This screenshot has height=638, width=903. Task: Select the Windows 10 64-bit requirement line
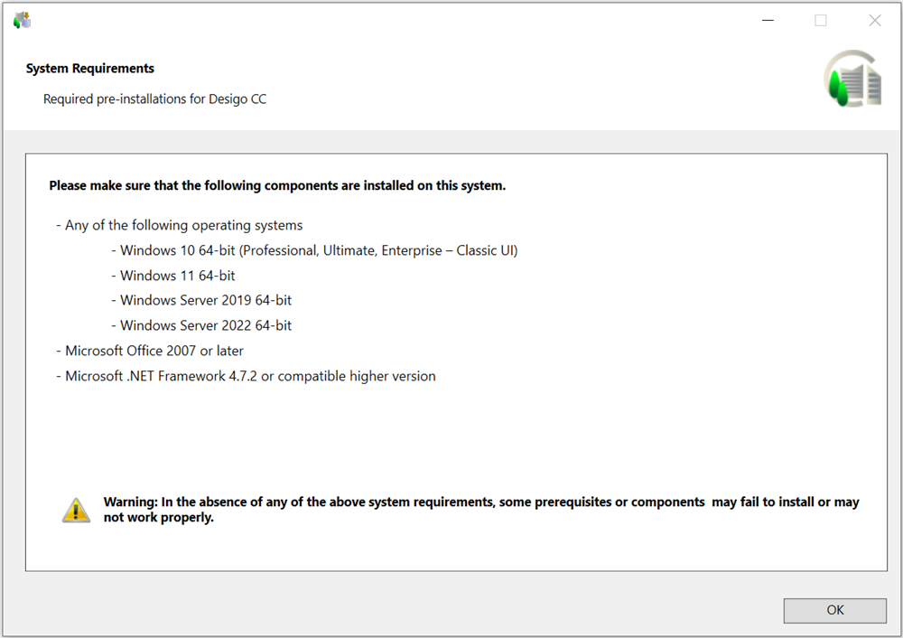pyautogui.click(x=318, y=250)
